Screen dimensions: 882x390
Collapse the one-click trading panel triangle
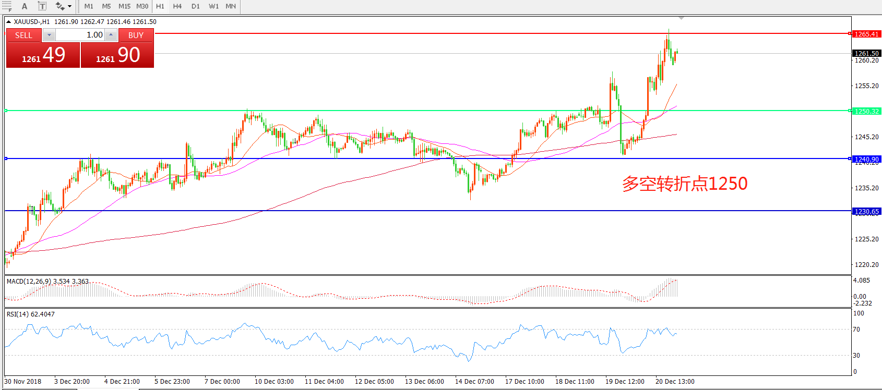click(x=9, y=22)
